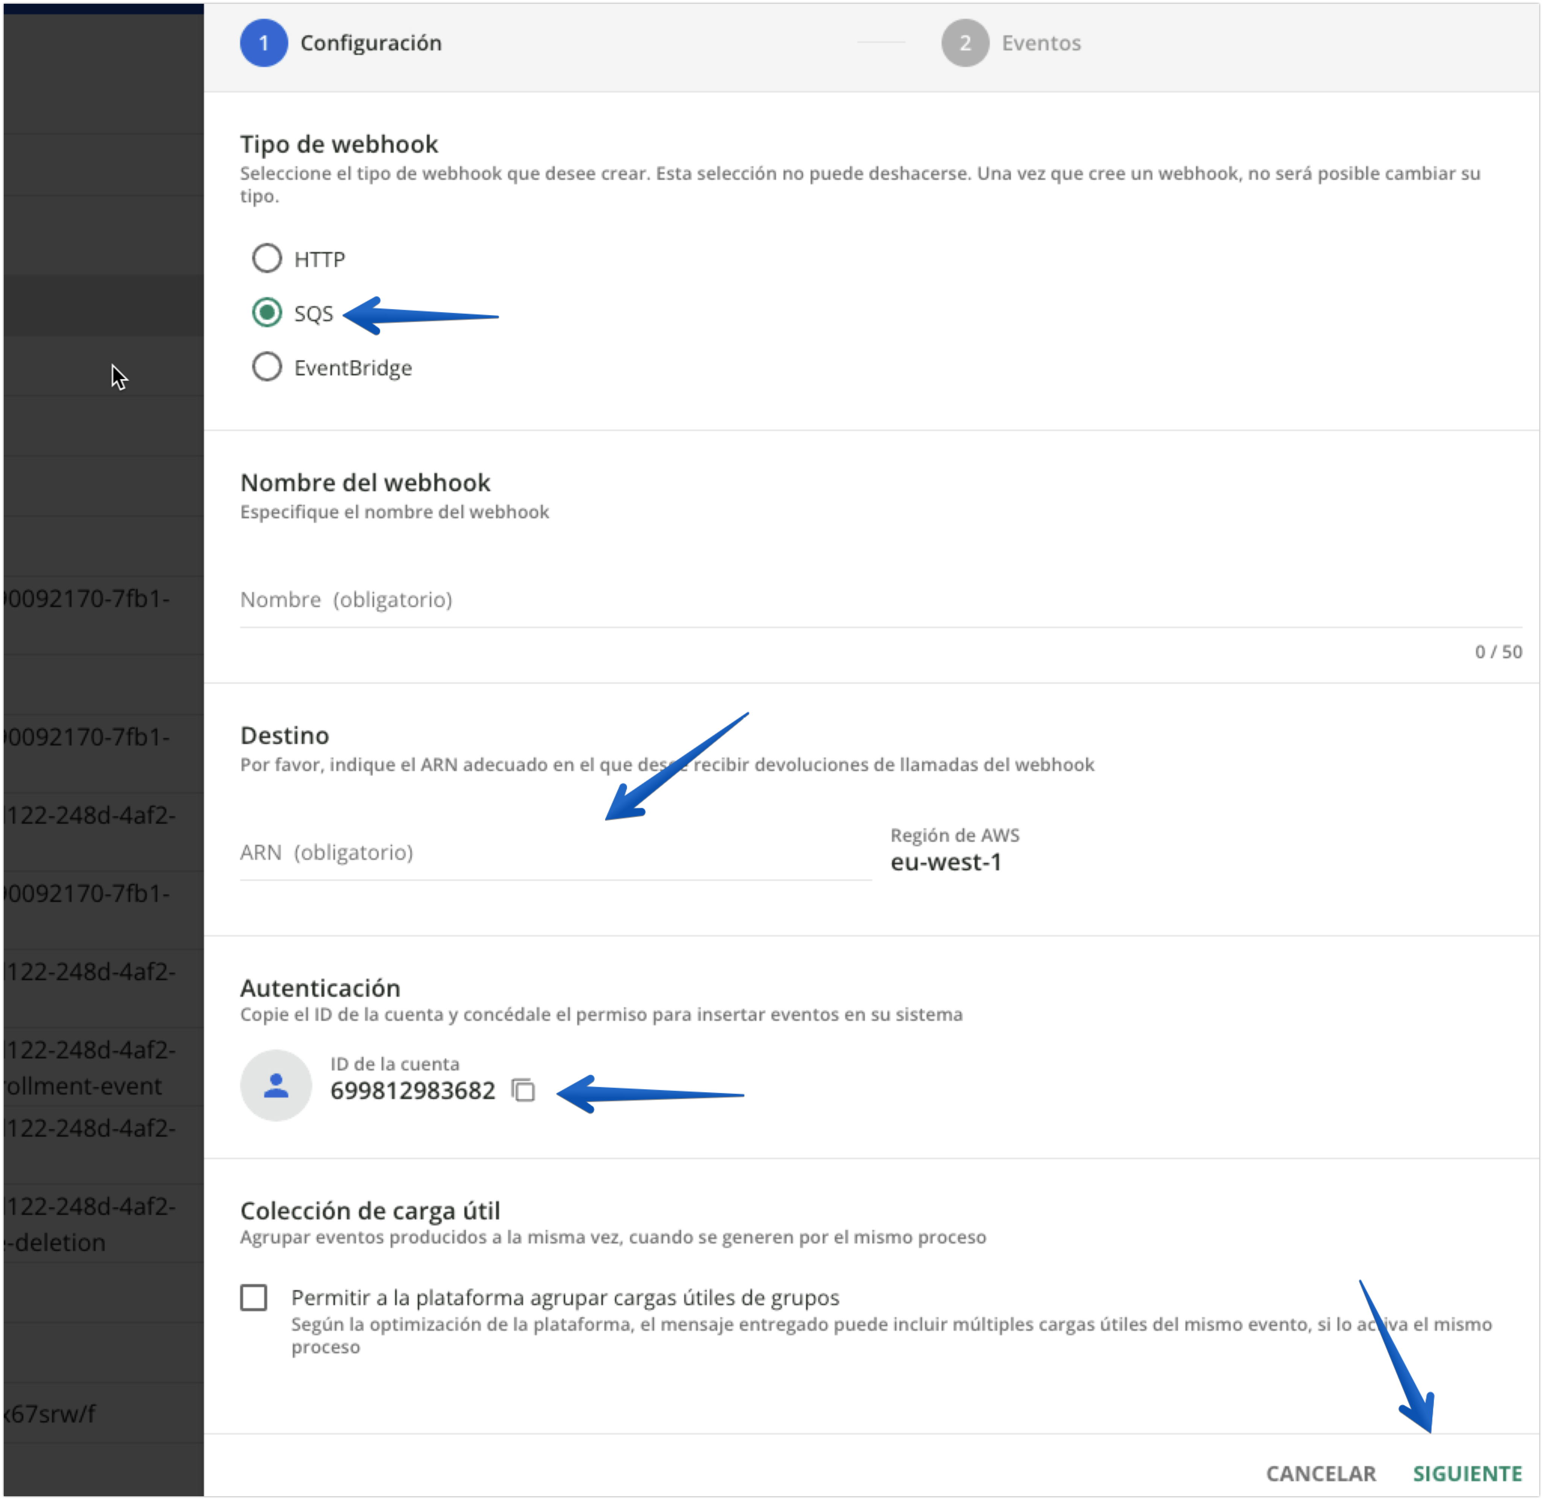Viewport: 1543px width, 1500px height.
Task: Click the Nombre del webhook heading
Action: tap(365, 483)
